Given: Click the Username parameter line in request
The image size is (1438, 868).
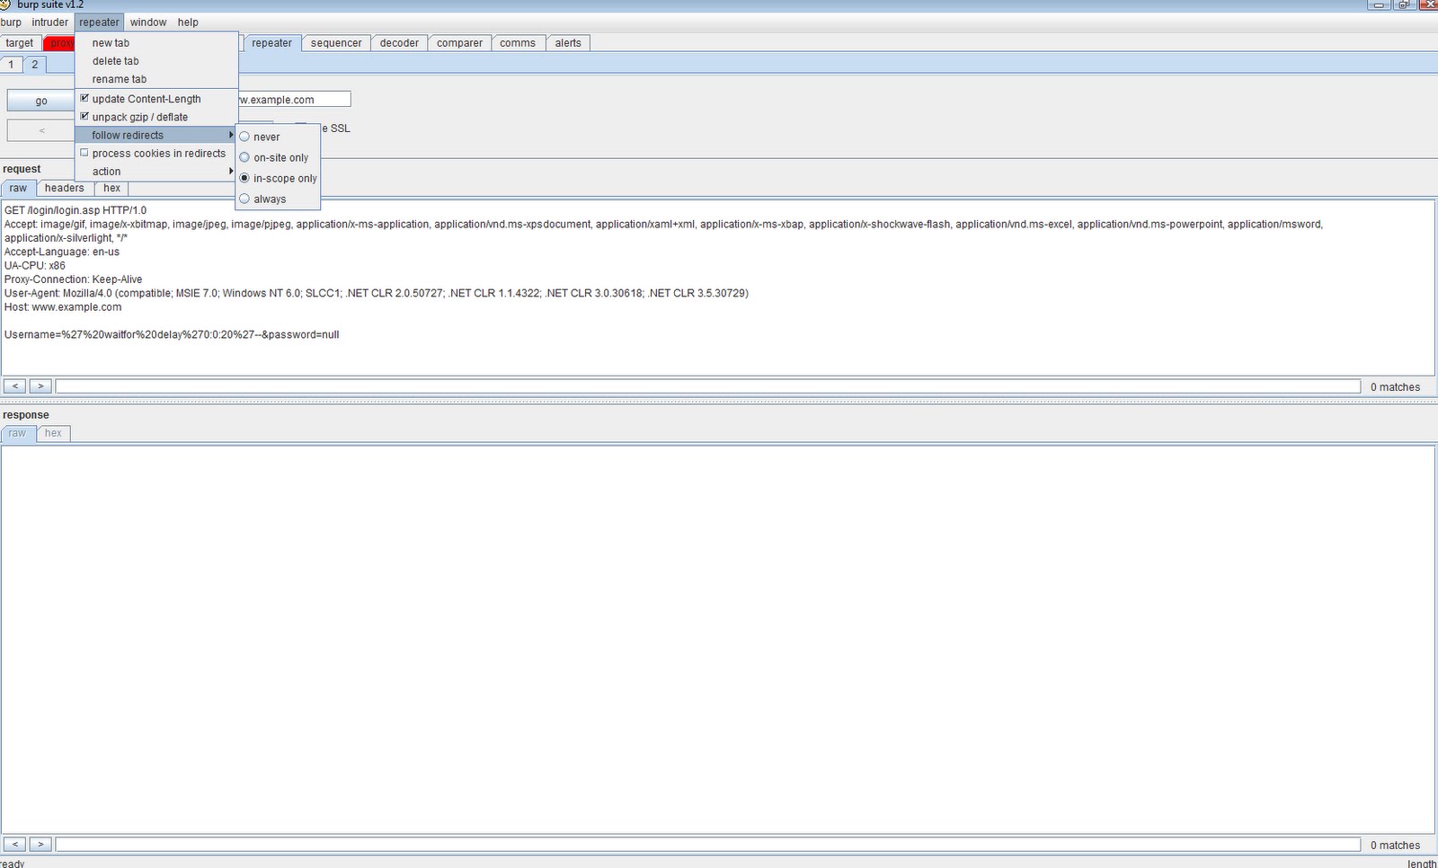Looking at the screenshot, I should tap(172, 334).
